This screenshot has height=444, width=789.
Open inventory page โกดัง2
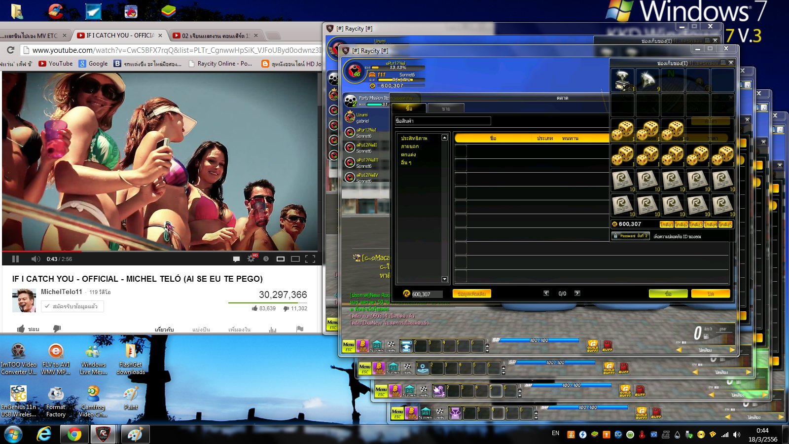click(x=681, y=224)
